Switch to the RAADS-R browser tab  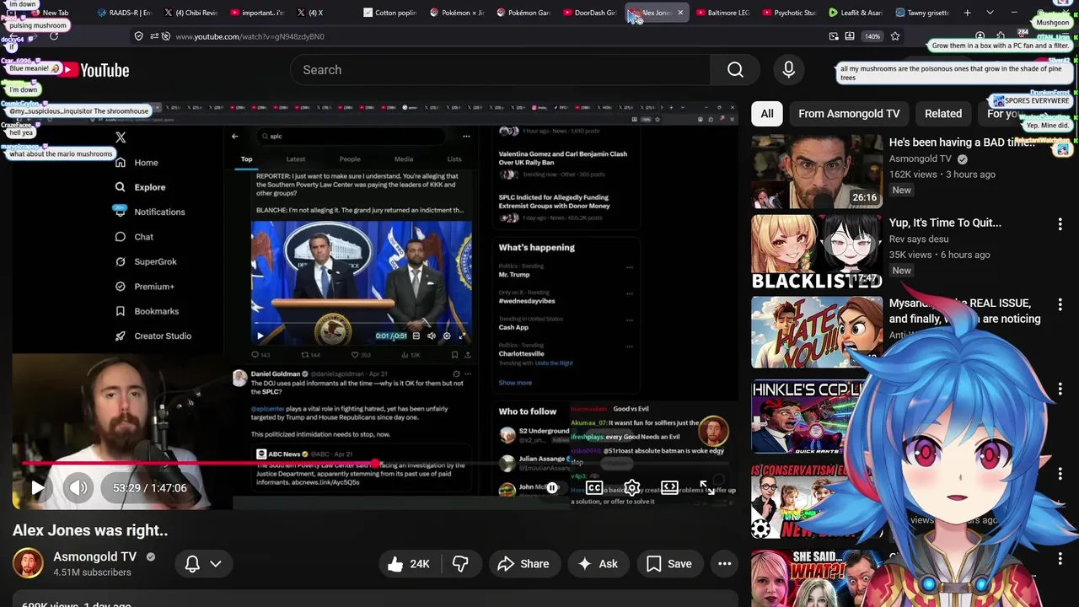click(x=124, y=13)
